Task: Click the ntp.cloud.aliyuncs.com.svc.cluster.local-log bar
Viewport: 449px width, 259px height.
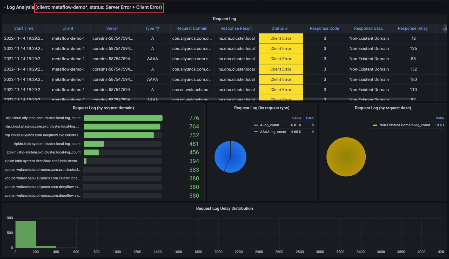Action: point(122,127)
